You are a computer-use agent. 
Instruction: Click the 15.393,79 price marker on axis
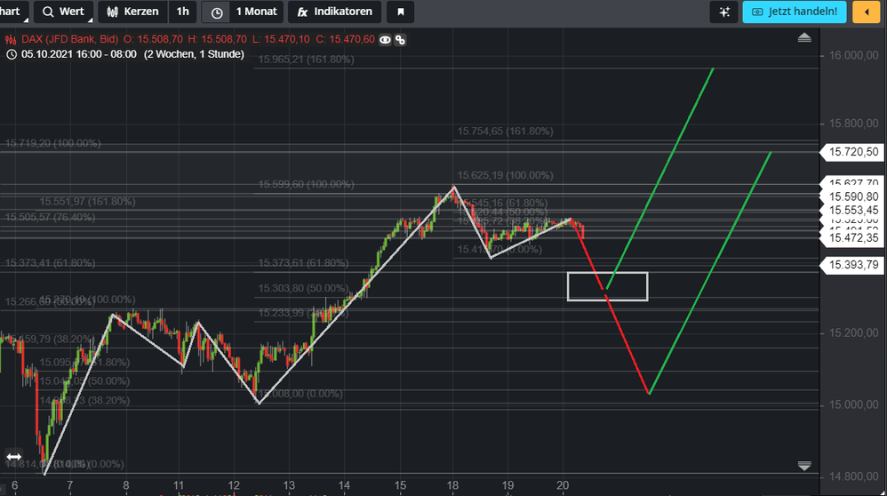(853, 265)
